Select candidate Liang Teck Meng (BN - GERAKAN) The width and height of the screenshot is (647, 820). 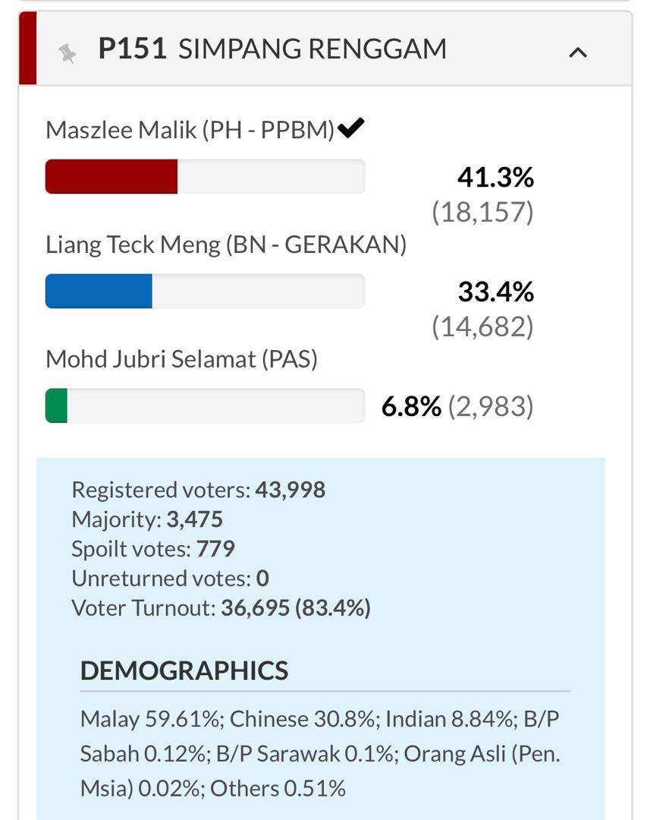point(226,244)
